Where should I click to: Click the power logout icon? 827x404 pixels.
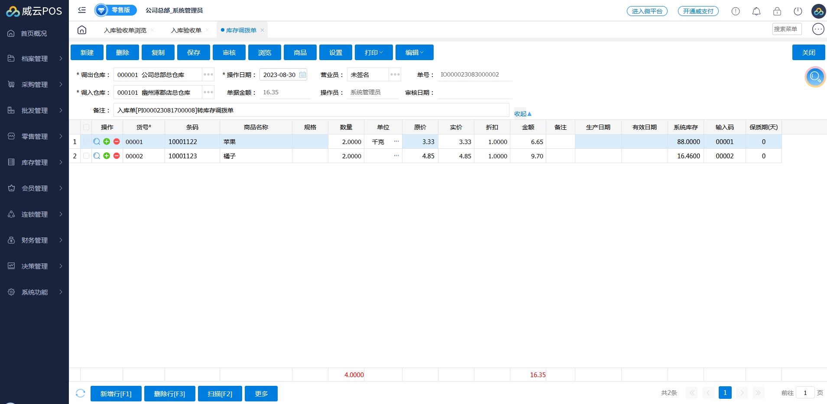[798, 11]
